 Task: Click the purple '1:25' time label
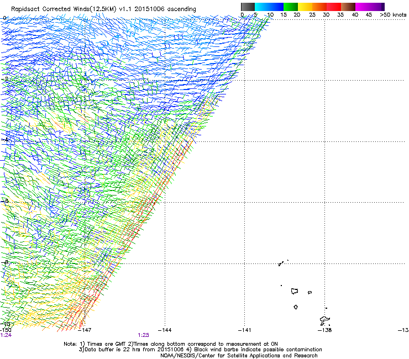click(x=144, y=335)
